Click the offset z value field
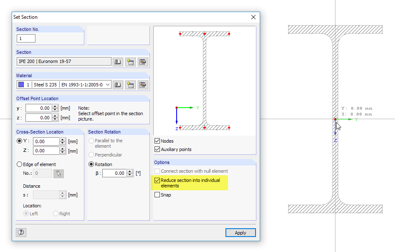The image size is (395, 252). coord(39,118)
